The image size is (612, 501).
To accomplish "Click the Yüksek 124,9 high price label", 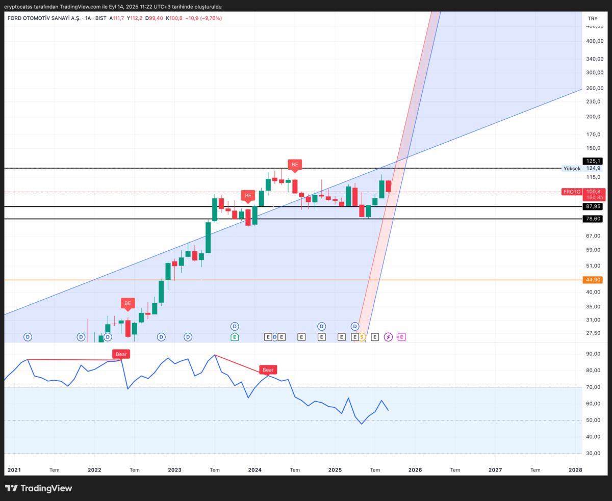I will 582,168.
